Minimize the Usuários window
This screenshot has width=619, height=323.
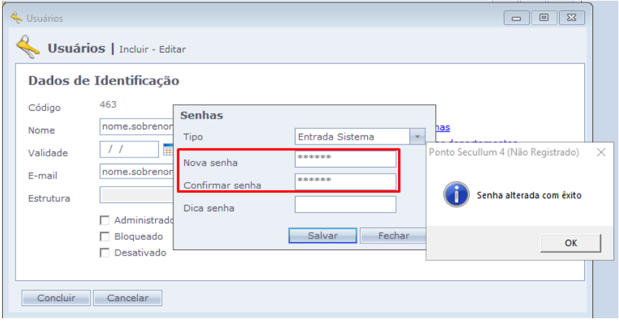tap(517, 18)
